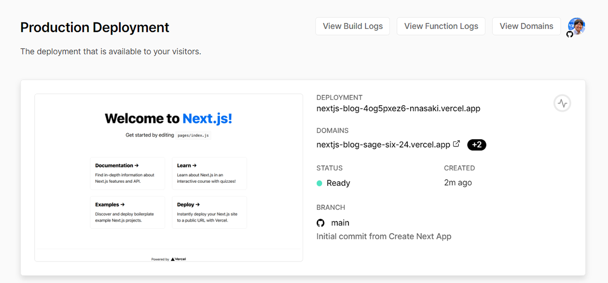Viewport: 608px width, 283px height.
Task: Click the DEPLOYMENT label
Action: pos(340,98)
